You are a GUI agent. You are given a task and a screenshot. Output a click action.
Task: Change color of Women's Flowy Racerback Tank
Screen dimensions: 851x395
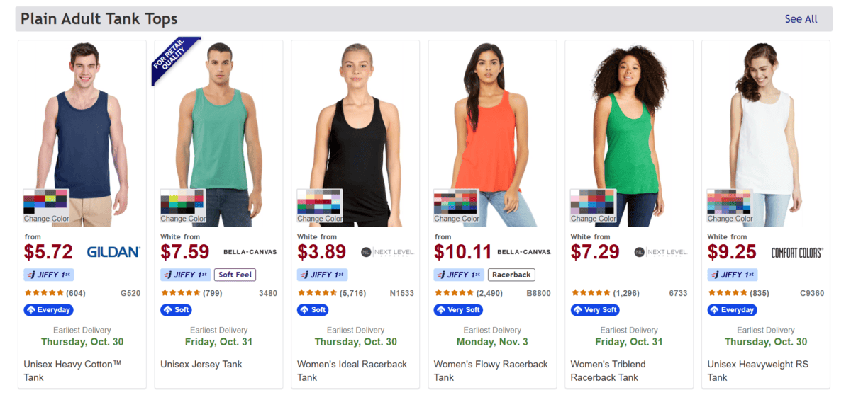pyautogui.click(x=456, y=206)
